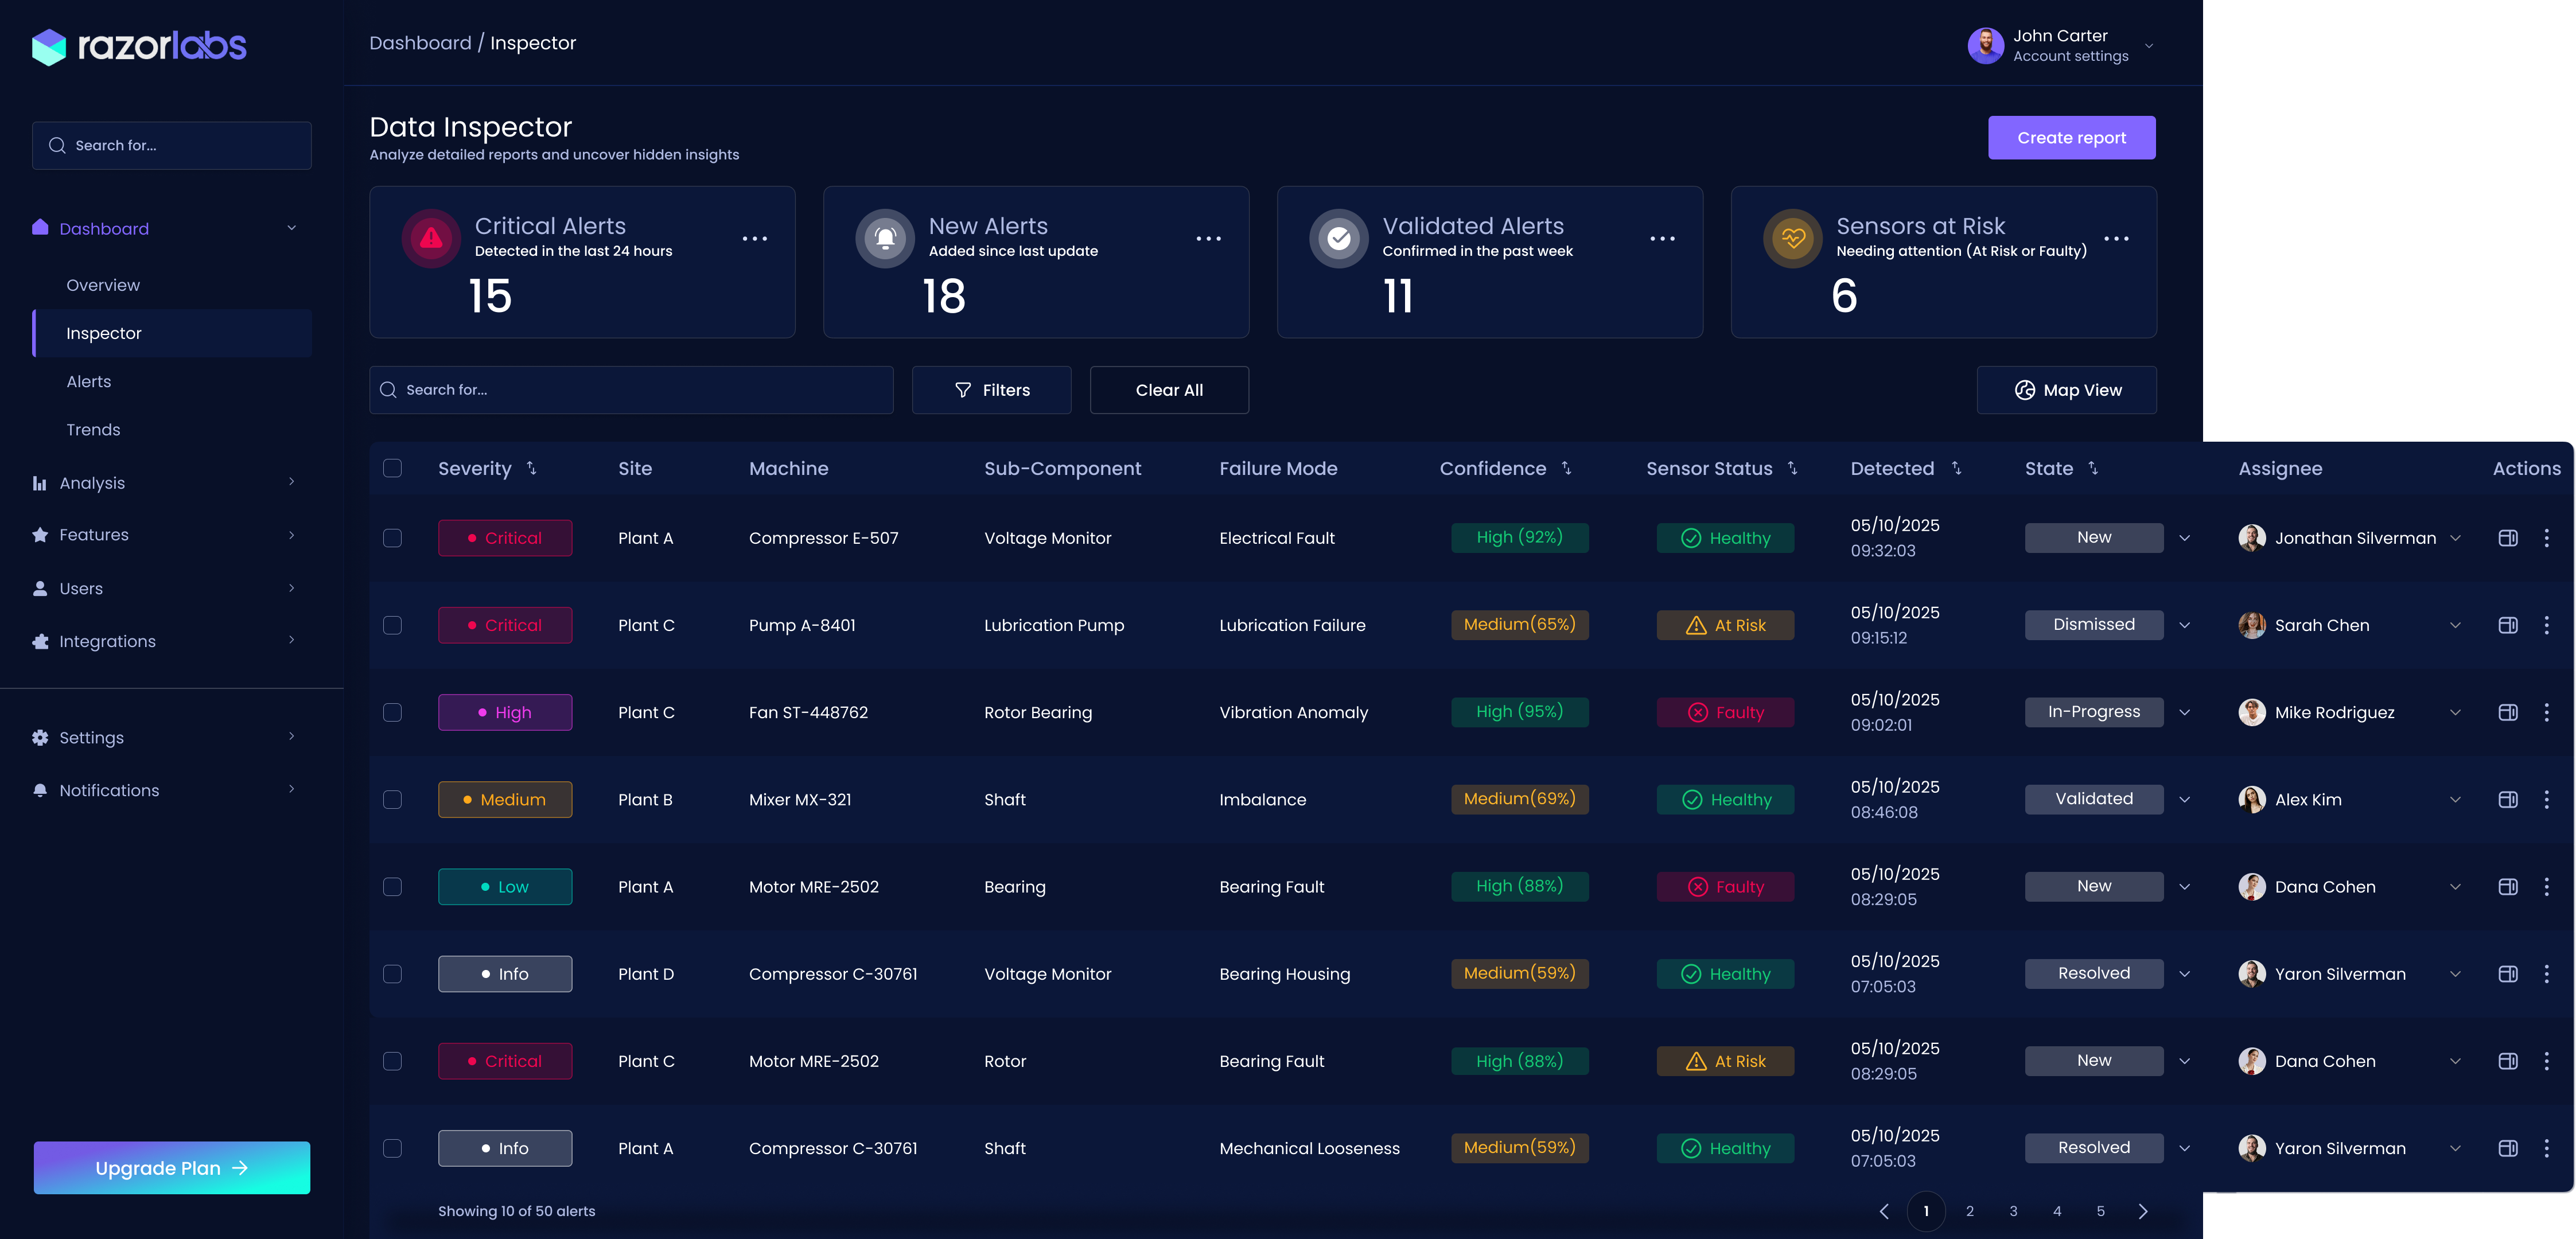Select the Mechanical Looseness row checkbox
Screen dimensions: 2576x1239
click(x=393, y=1148)
